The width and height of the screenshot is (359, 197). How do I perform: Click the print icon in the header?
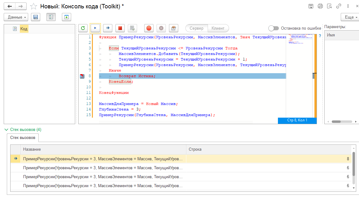click(320, 6)
